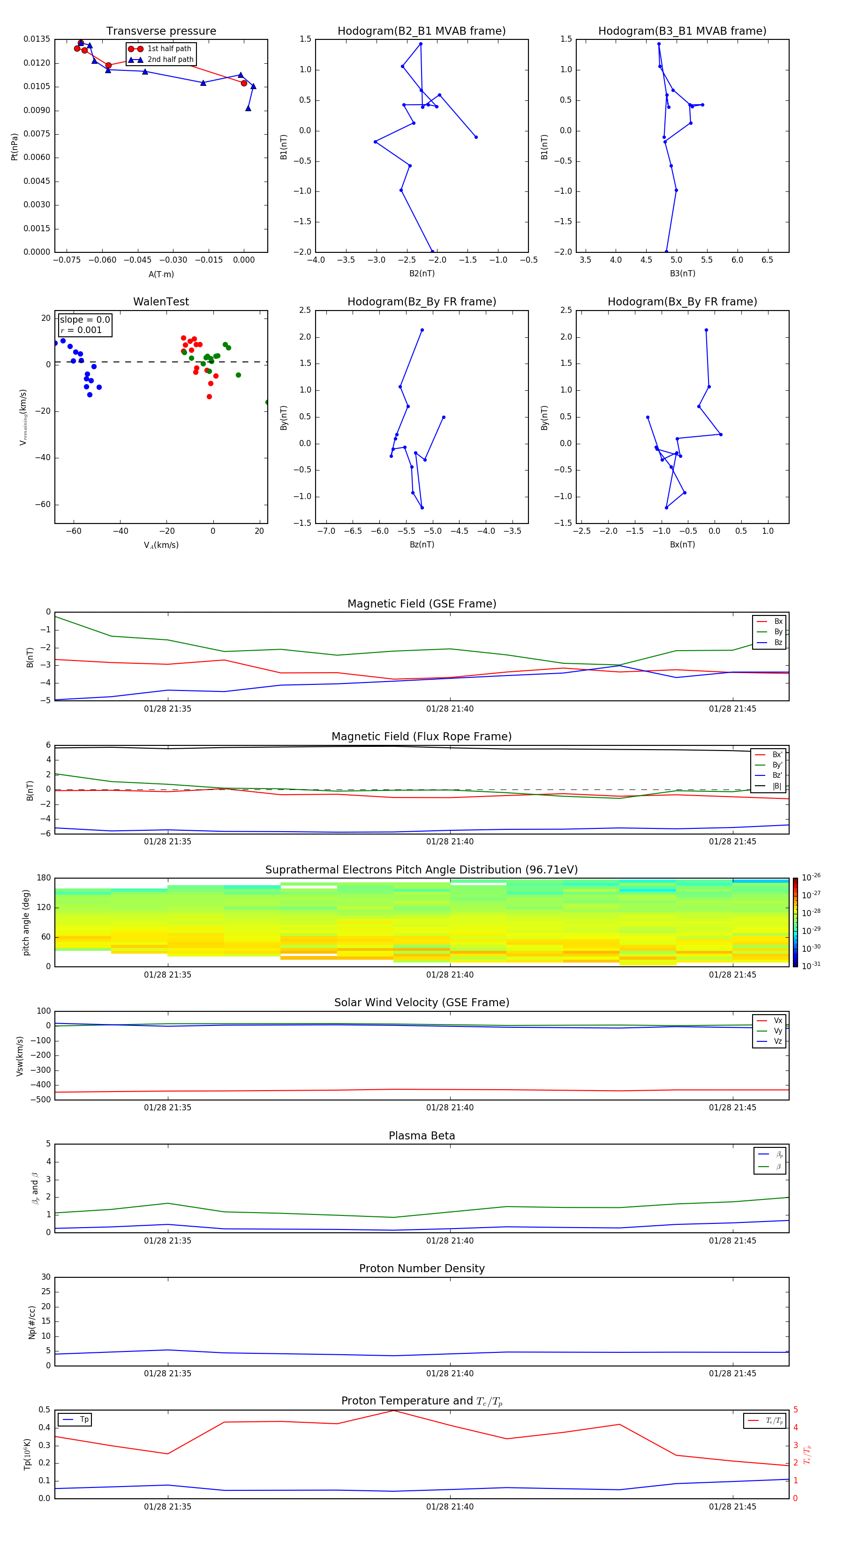Click the 'Vy' velocity legend entry
The width and height of the screenshot is (844, 1548).
(x=769, y=1031)
